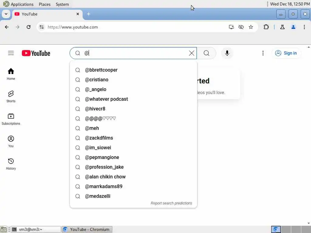Image resolution: width=311 pixels, height=233 pixels.
Task: Select suggestion @bbrettcooper
Action: [134, 70]
